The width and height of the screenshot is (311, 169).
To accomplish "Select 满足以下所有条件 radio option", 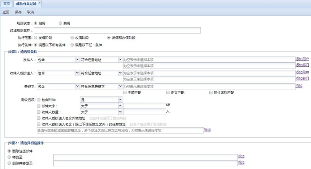I will click(36, 45).
